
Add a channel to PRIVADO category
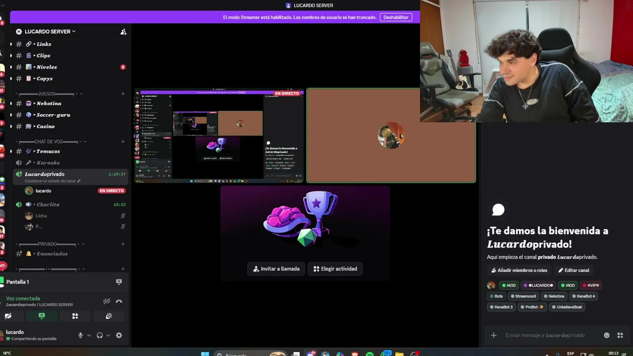click(x=123, y=244)
